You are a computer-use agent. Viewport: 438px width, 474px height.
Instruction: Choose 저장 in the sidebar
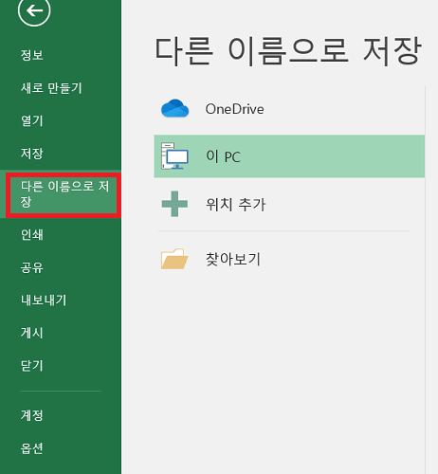pyautogui.click(x=32, y=154)
